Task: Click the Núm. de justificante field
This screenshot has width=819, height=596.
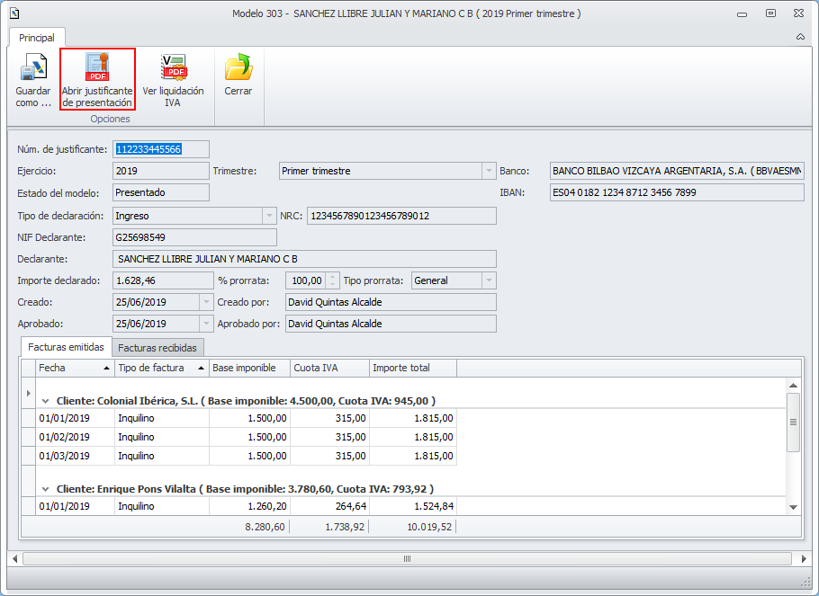Action: pos(160,149)
